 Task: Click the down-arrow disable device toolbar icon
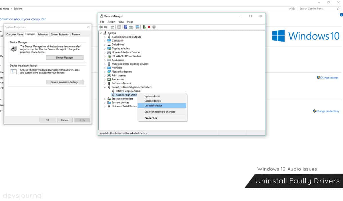tap(154, 27)
